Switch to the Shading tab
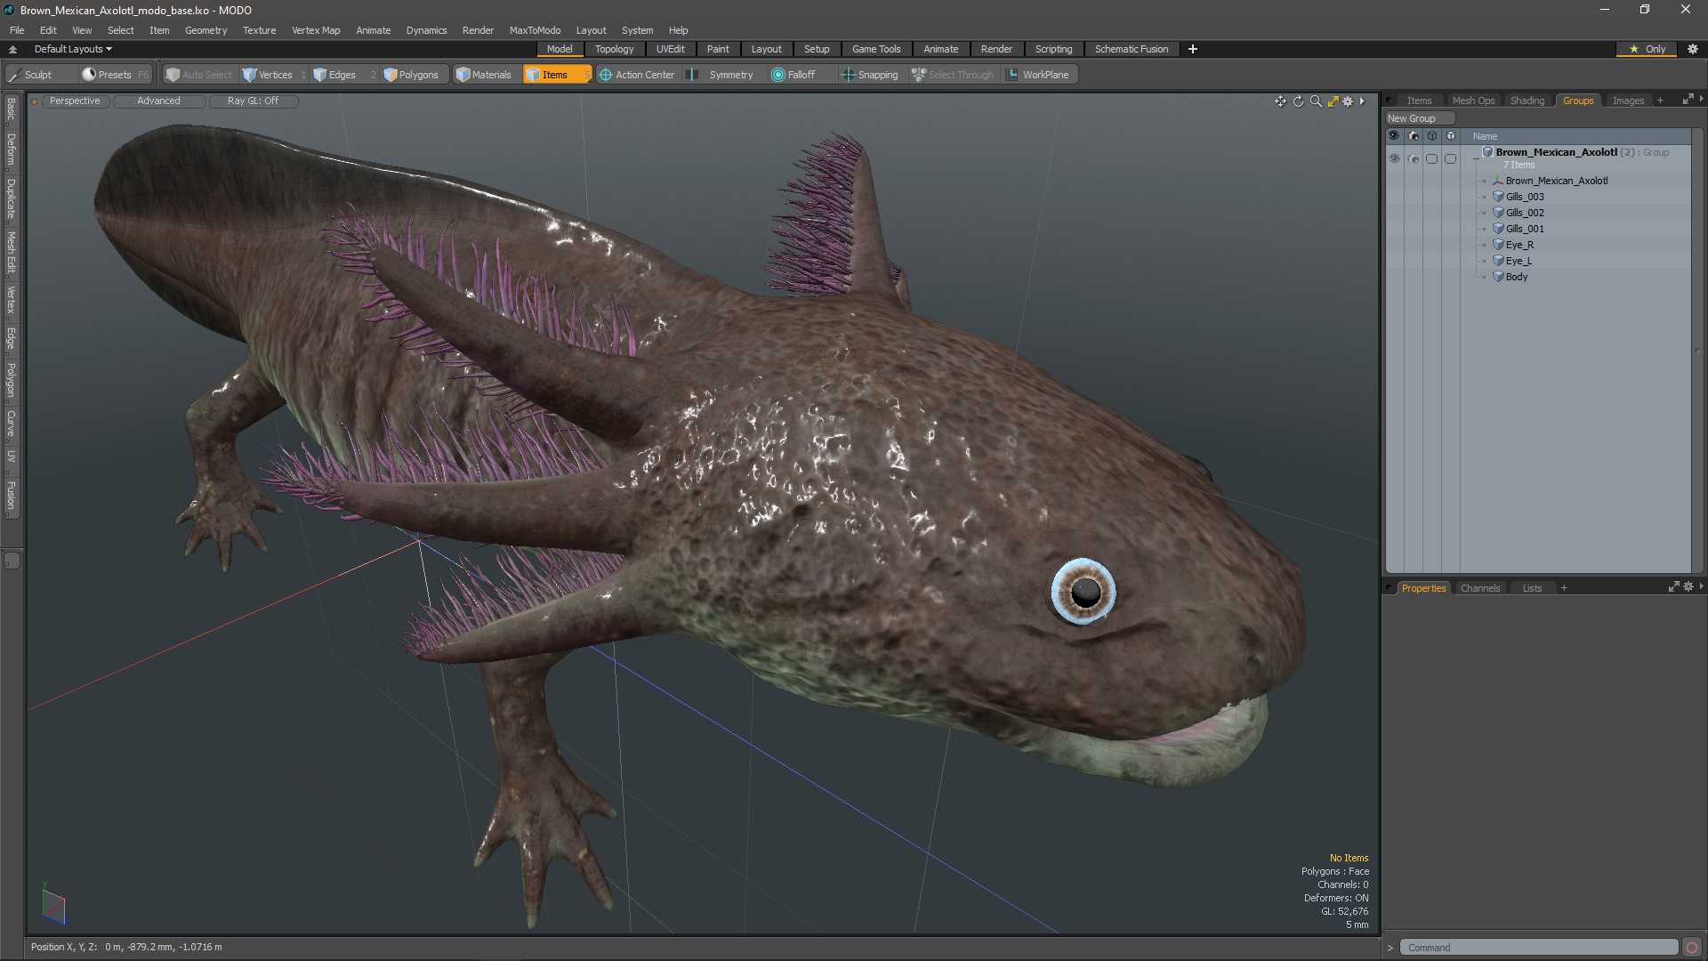The height and width of the screenshot is (961, 1708). click(1527, 101)
